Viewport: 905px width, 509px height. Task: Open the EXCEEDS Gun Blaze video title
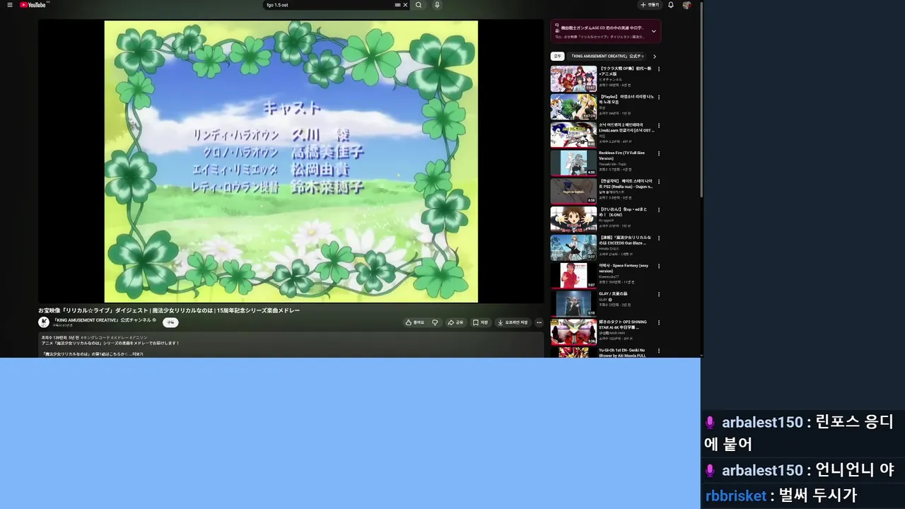[x=624, y=240]
